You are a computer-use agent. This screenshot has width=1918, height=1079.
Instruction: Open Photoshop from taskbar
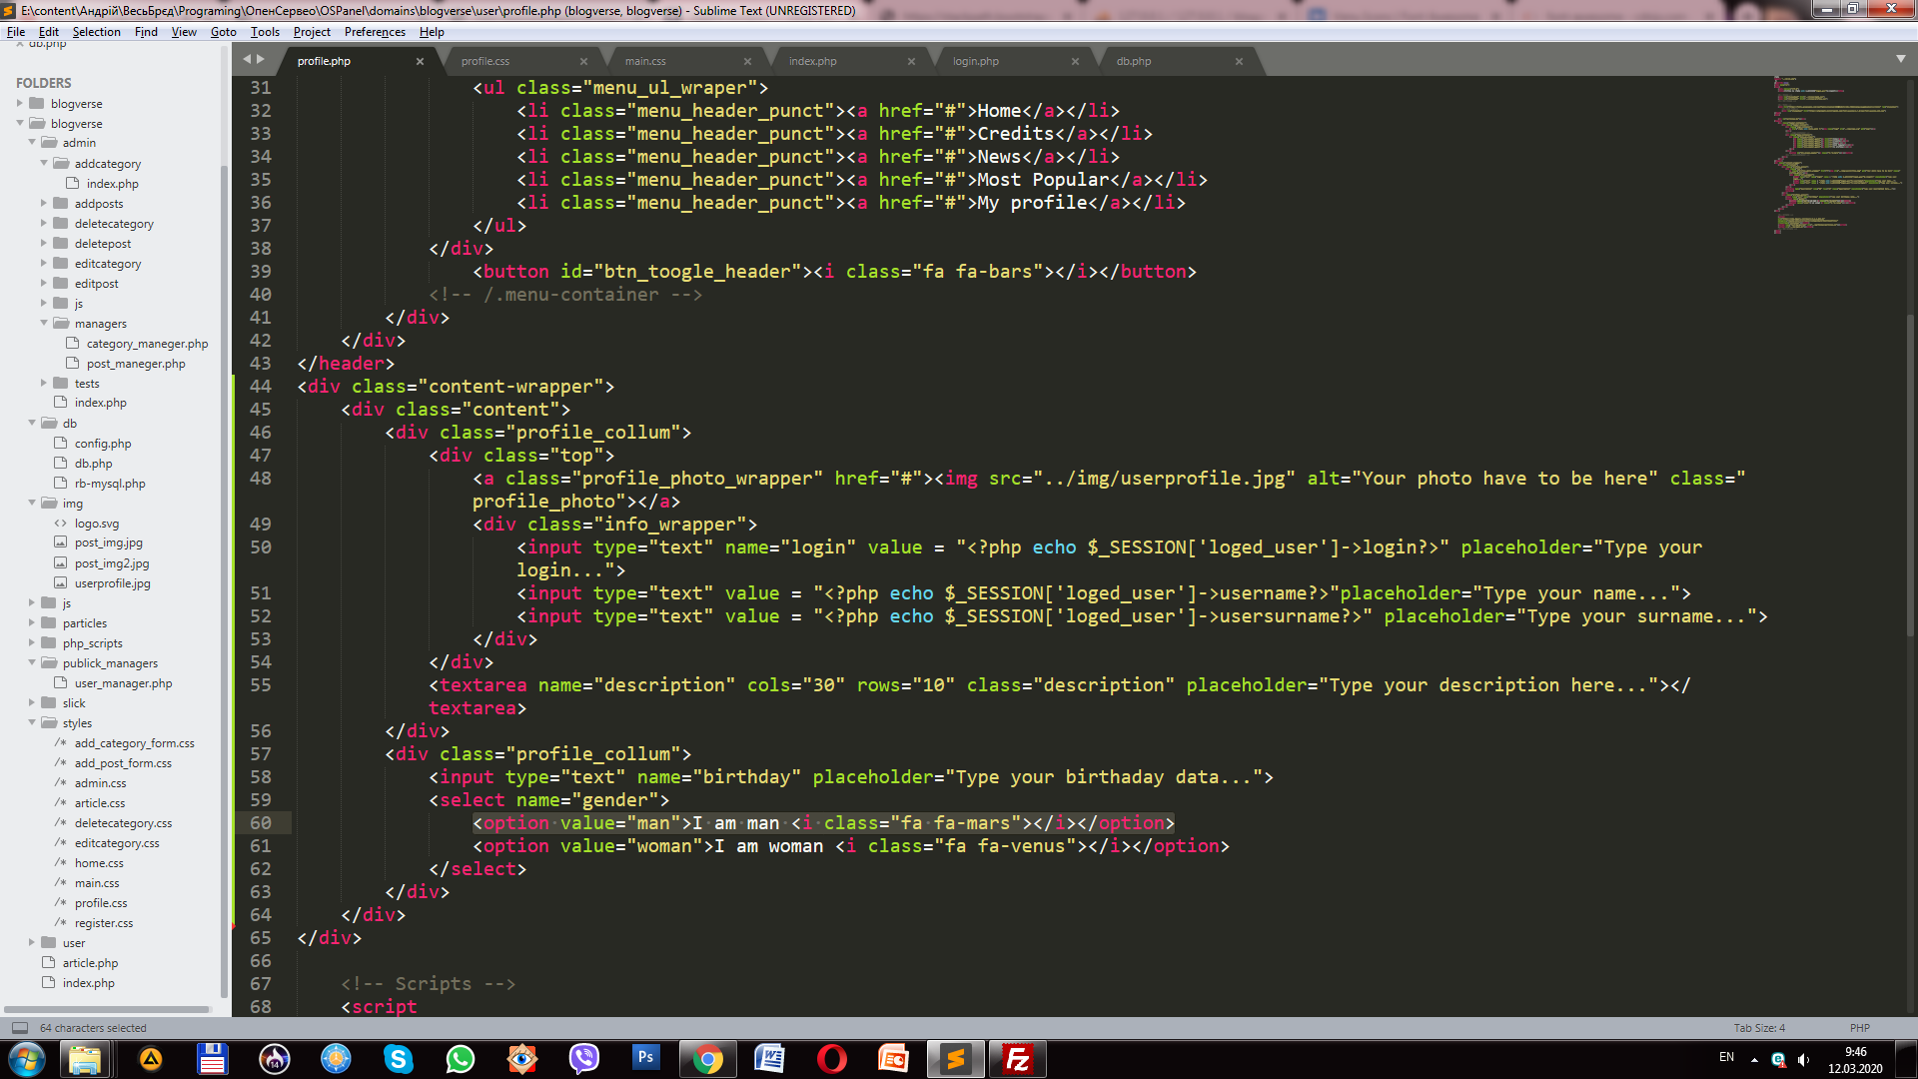point(645,1057)
